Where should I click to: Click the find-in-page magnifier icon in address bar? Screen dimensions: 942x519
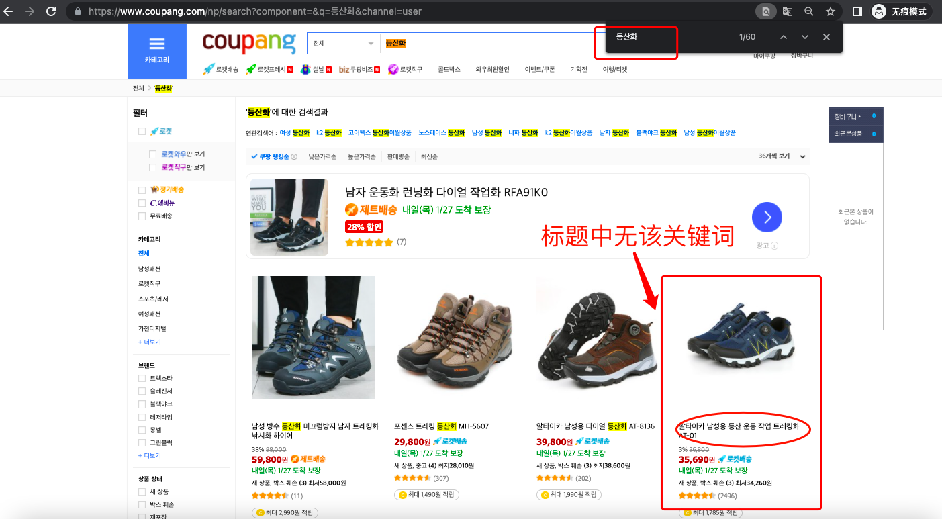point(765,11)
